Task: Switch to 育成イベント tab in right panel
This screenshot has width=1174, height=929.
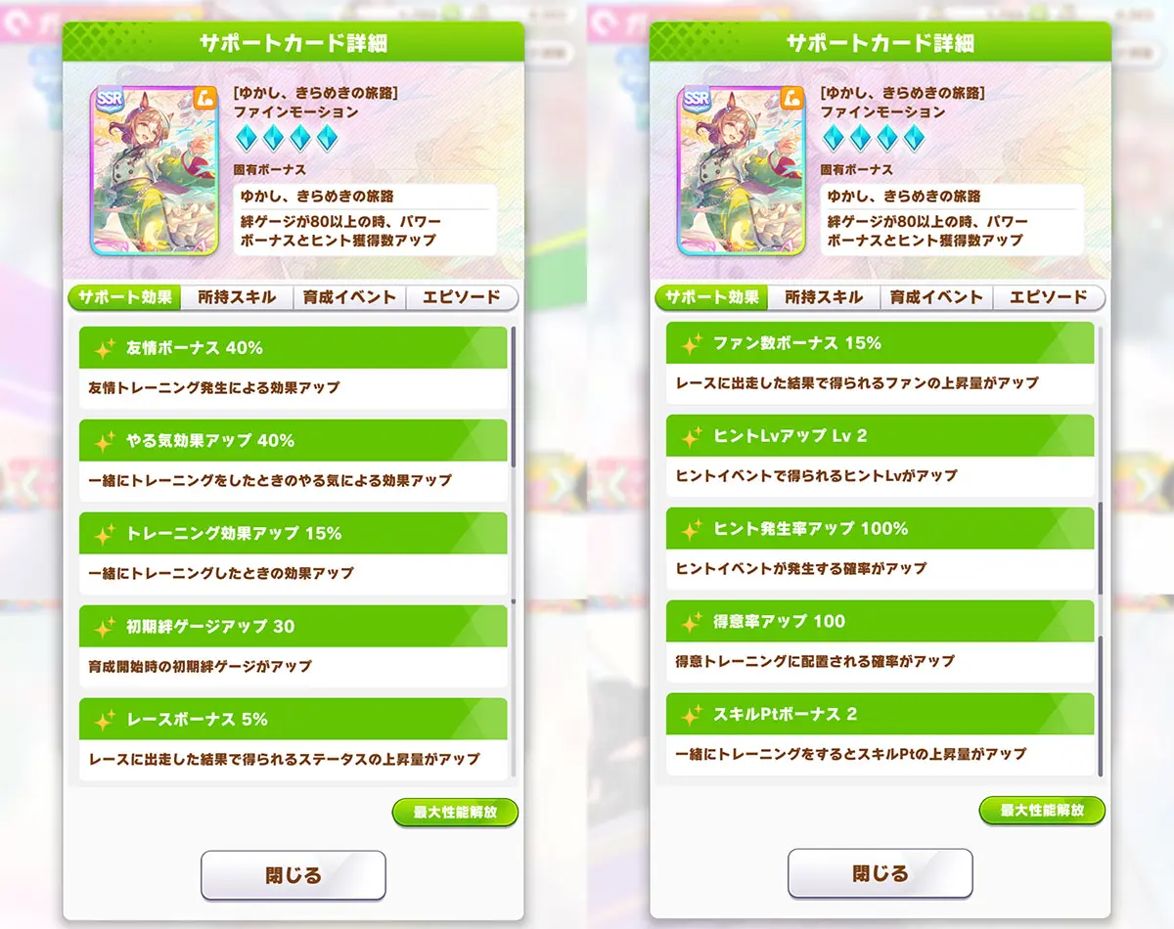Action: [936, 297]
